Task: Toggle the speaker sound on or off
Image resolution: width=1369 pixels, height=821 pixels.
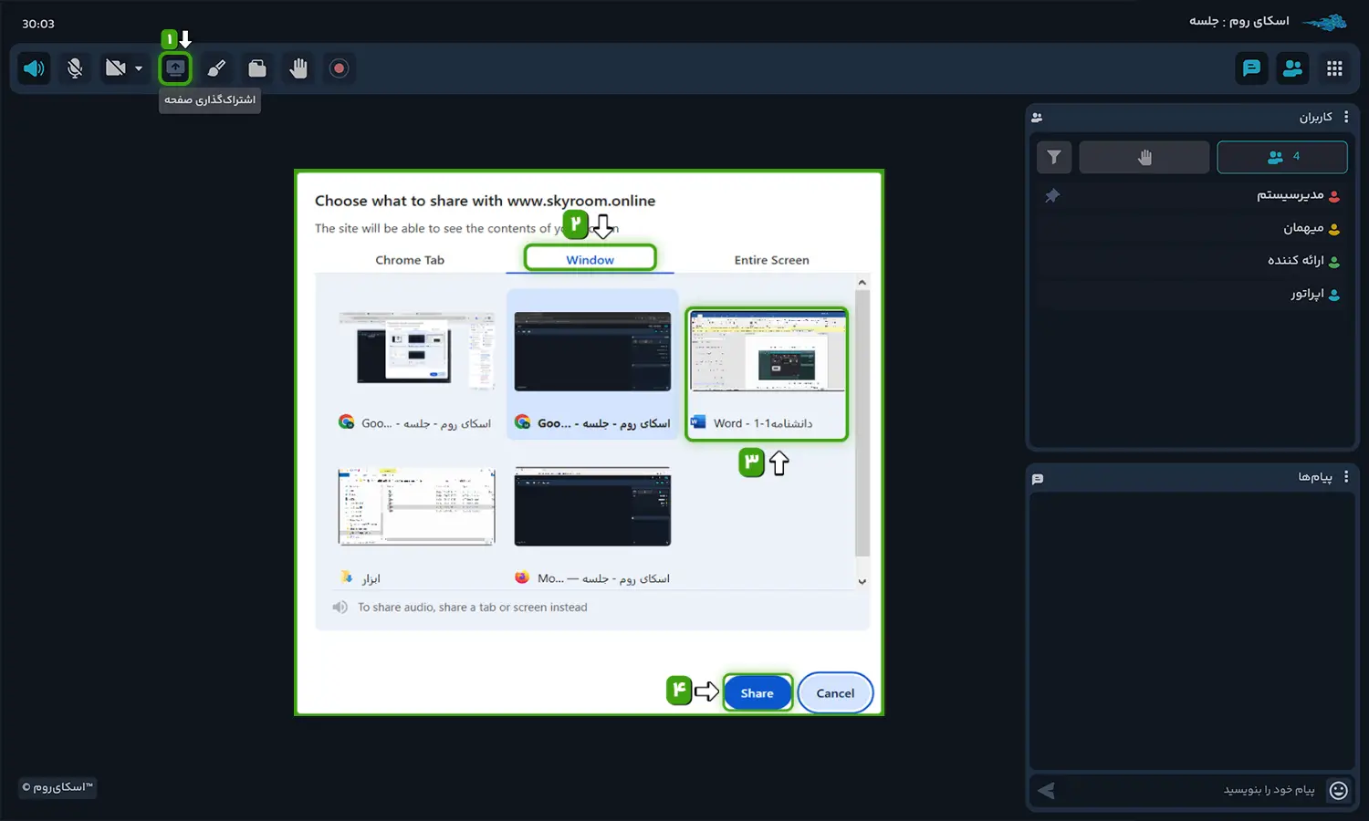Action: coord(35,68)
